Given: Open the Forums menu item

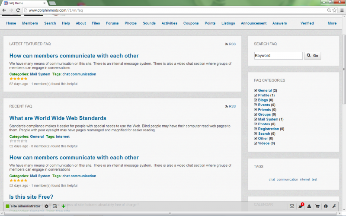Looking at the screenshot, I should (x=112, y=23).
